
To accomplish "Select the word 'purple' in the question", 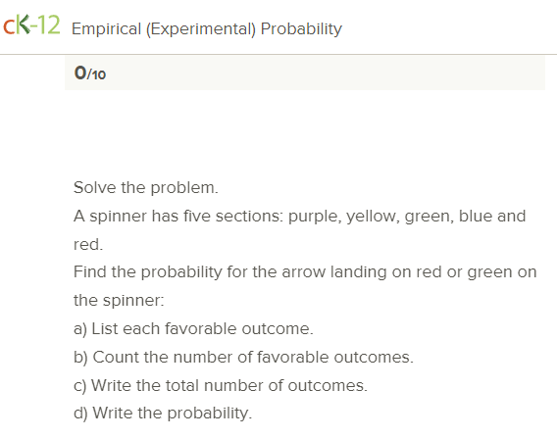I will coord(313,217).
